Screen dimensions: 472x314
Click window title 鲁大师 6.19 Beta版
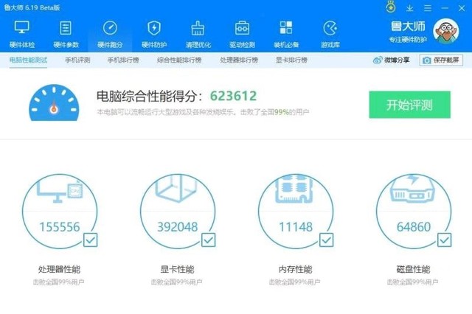32,8
